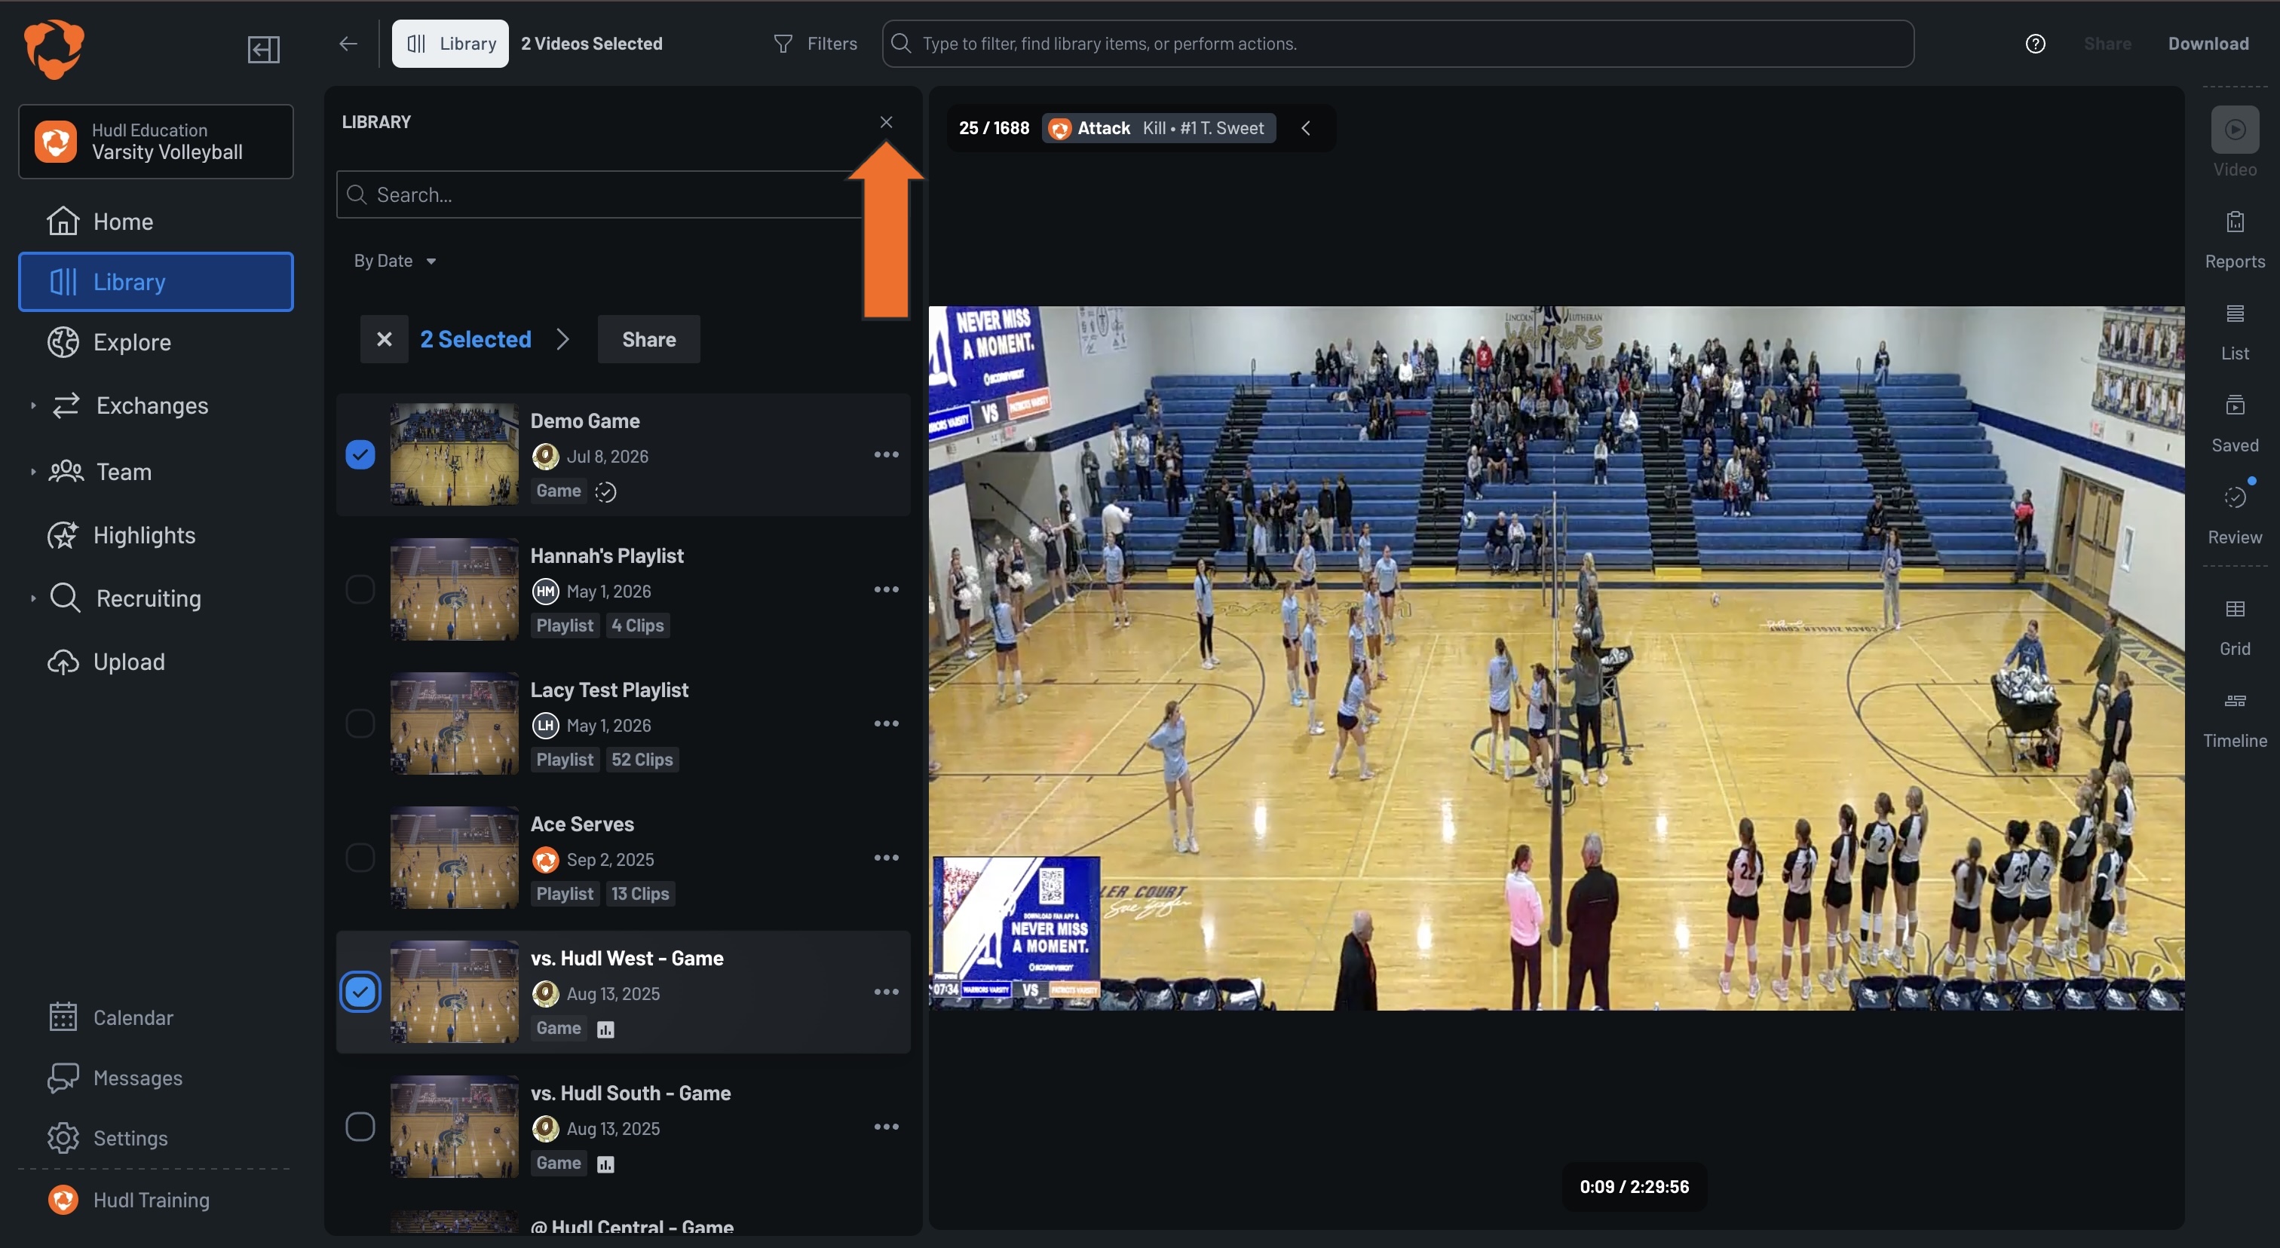Click the Share button beside 2 Selected

pyautogui.click(x=648, y=340)
